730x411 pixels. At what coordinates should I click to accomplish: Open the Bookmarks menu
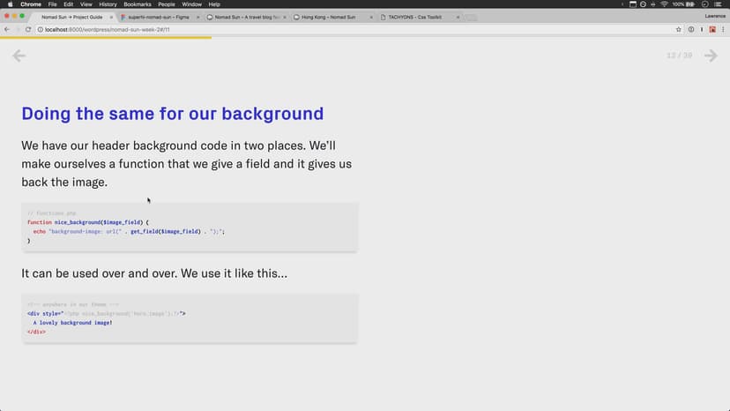point(138,4)
